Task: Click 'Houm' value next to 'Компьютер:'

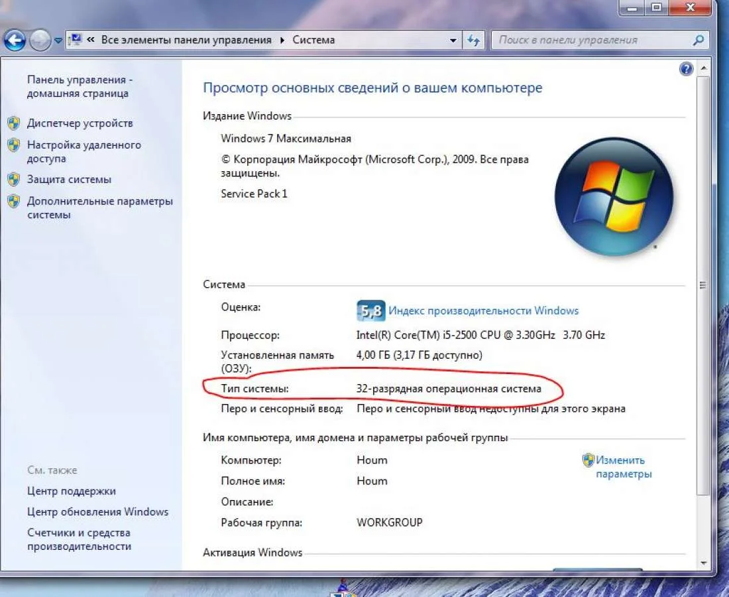Action: (372, 460)
